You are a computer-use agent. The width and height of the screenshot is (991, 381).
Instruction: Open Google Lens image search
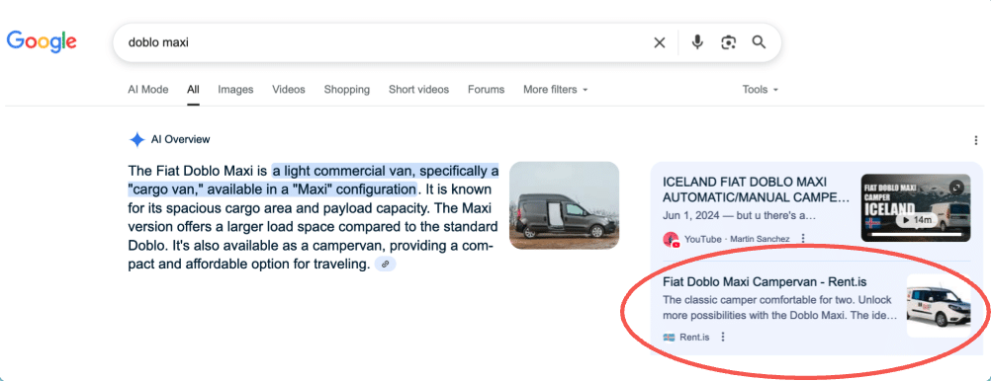coord(728,42)
